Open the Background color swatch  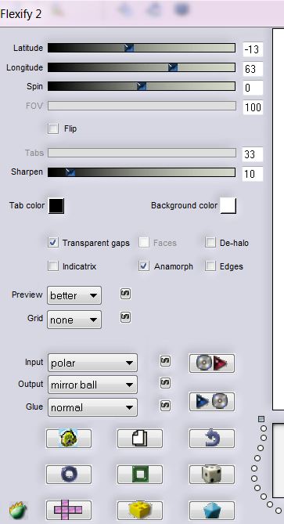[x=228, y=205]
